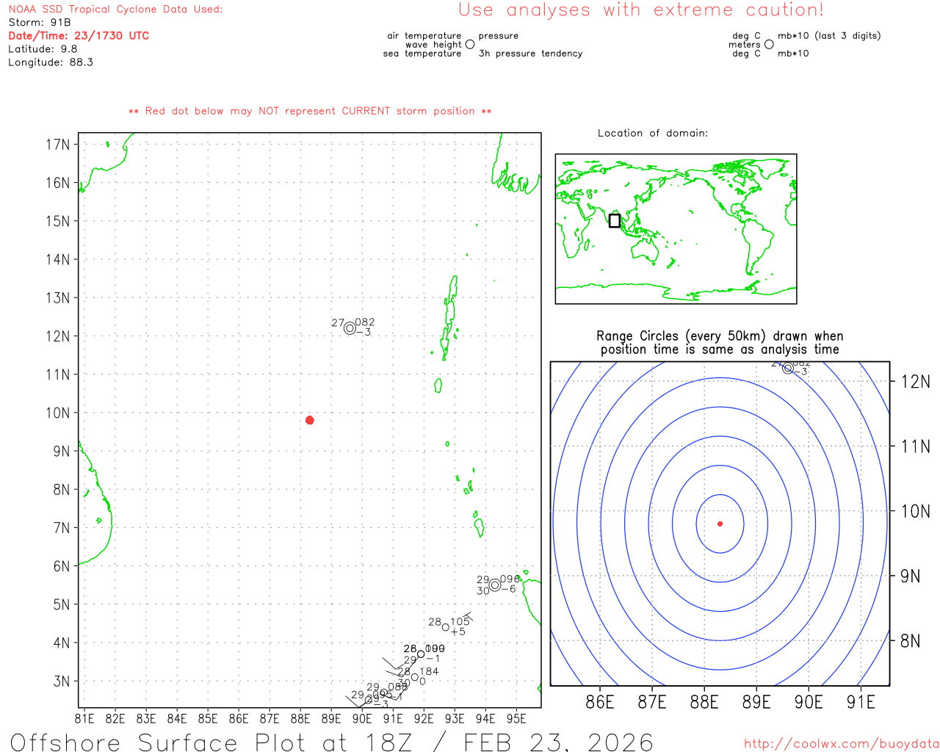This screenshot has width=940, height=752.
Task: Click '81E' longitude label on main map
Action: (x=84, y=719)
